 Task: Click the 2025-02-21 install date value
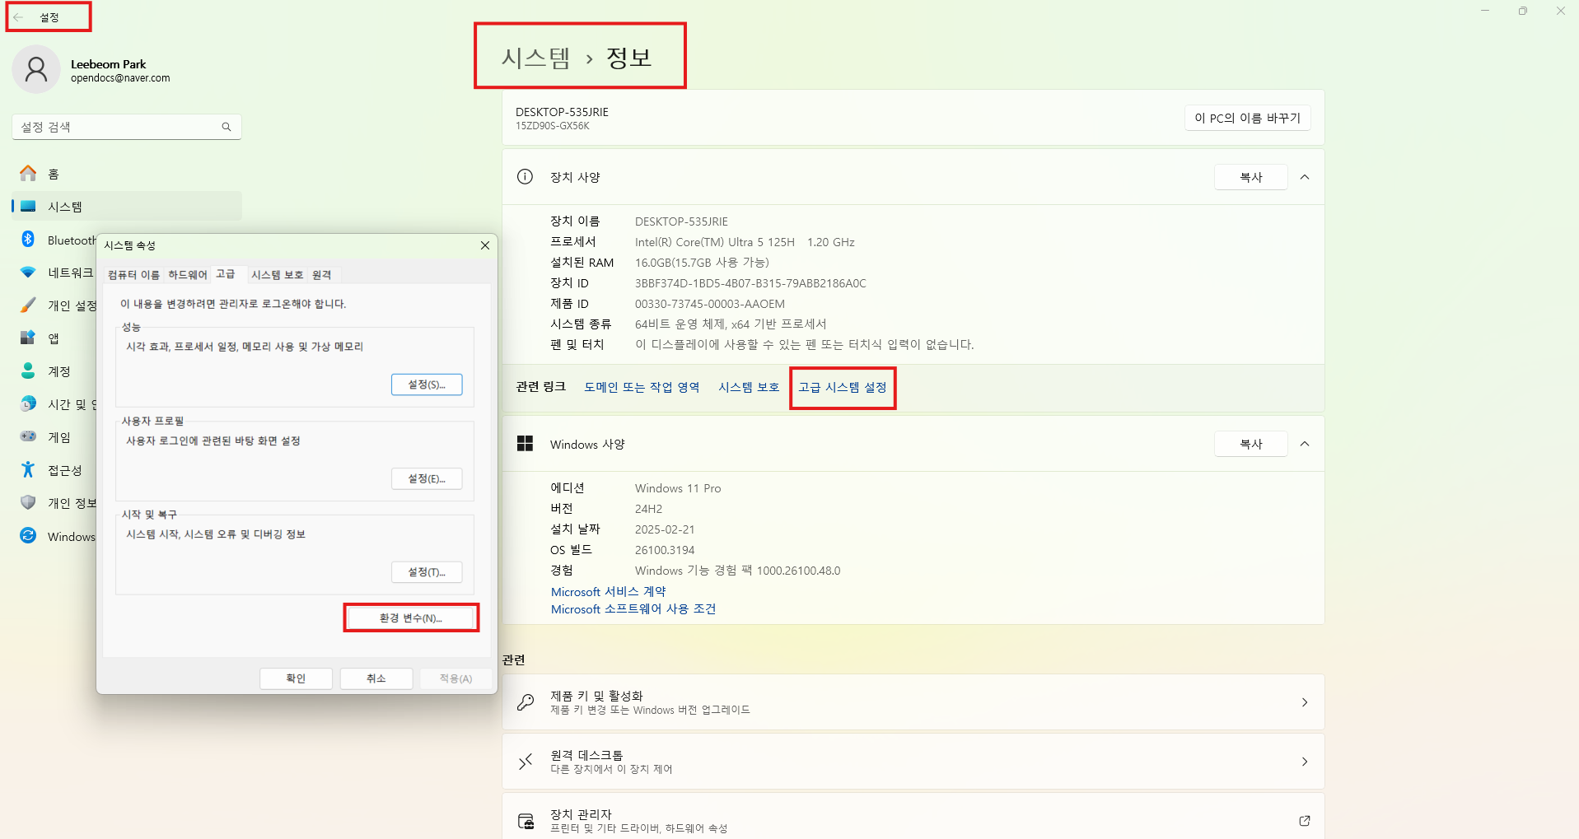pyautogui.click(x=665, y=529)
